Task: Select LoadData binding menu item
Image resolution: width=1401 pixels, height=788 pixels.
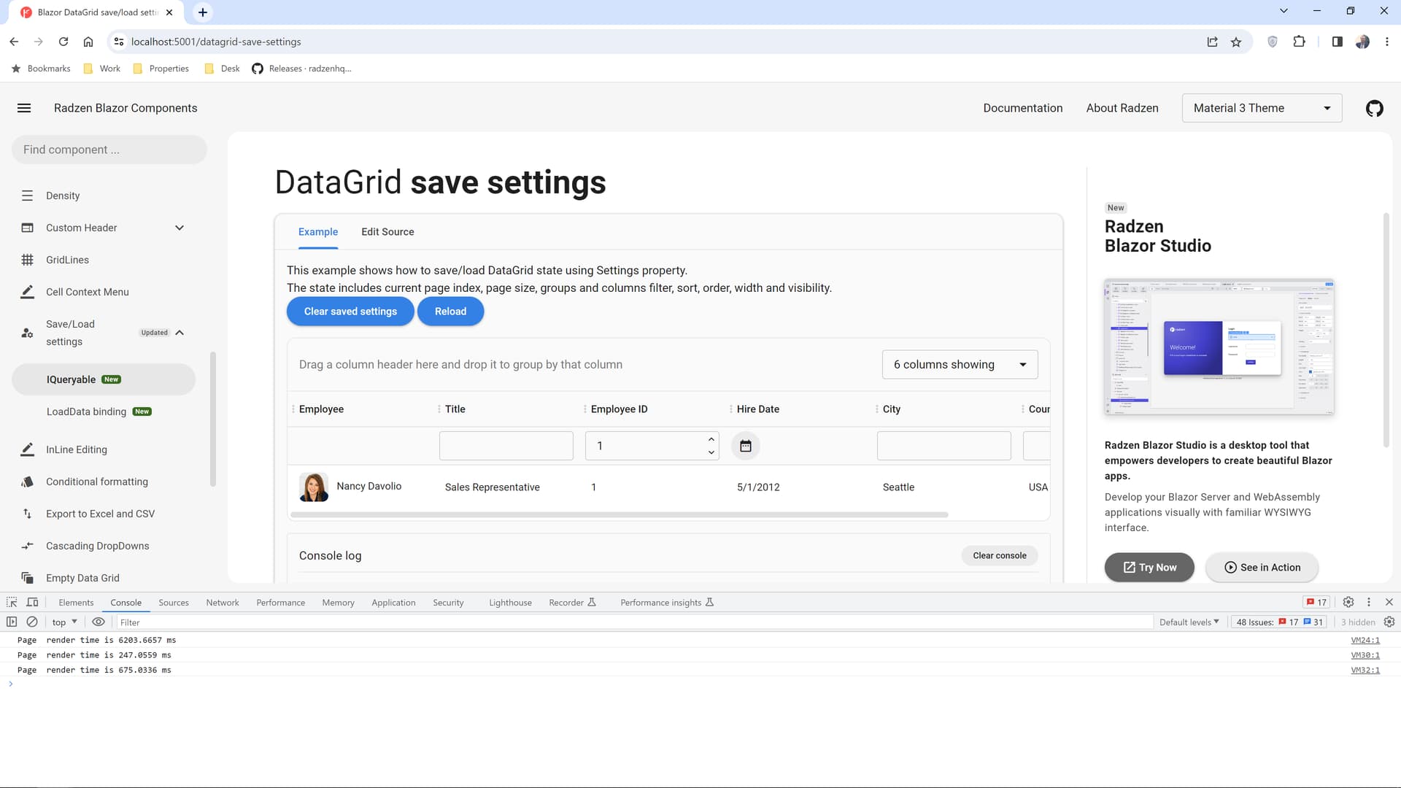Action: pyautogui.click(x=104, y=412)
